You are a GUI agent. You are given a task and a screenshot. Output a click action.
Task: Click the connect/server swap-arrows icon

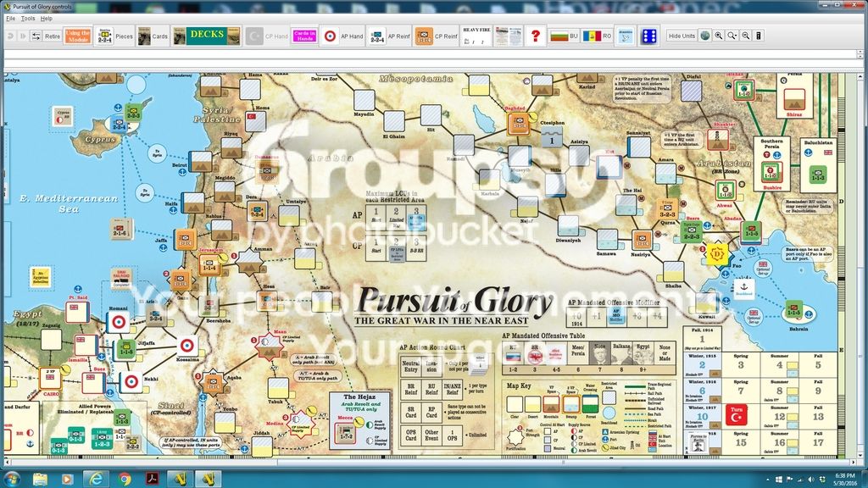(x=36, y=36)
